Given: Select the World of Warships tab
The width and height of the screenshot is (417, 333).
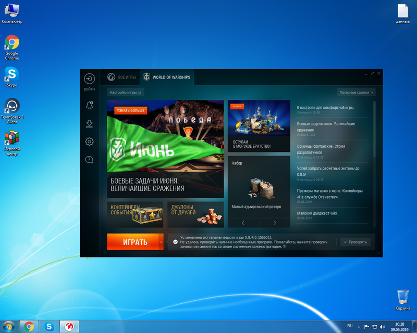Looking at the screenshot, I should [x=167, y=78].
